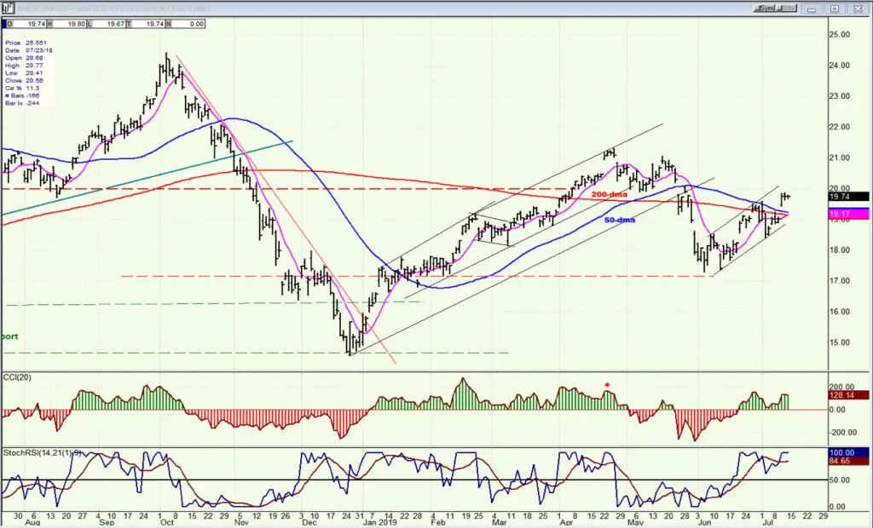Toggle the Intv link button
Screen dimensions: 873x528
point(787,9)
